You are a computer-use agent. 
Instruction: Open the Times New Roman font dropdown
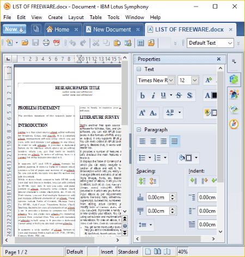(171, 80)
